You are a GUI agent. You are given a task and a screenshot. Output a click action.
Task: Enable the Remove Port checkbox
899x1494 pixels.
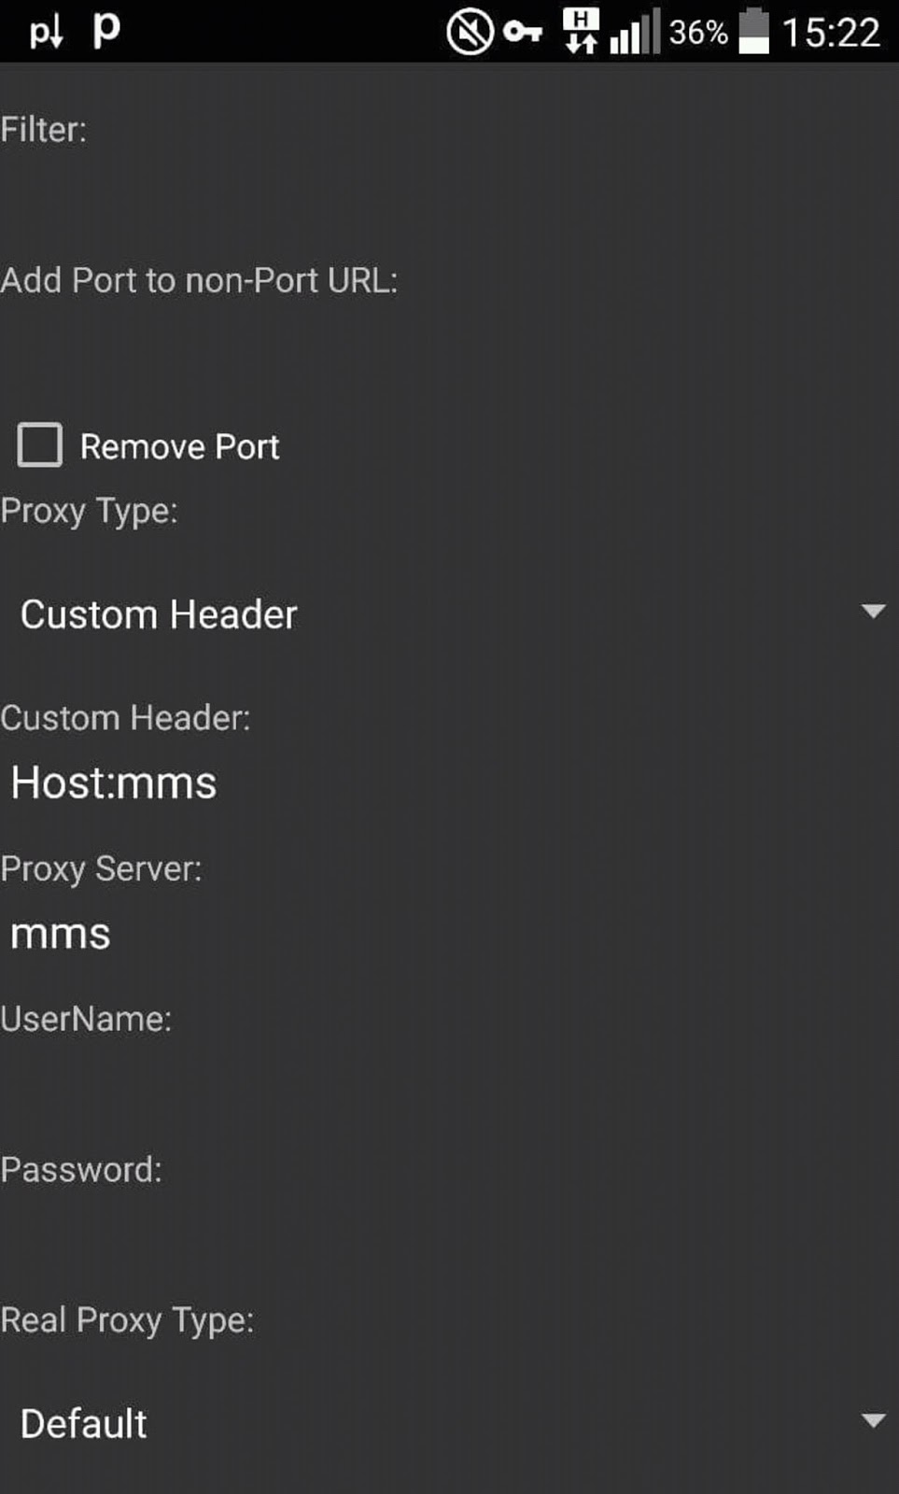click(x=40, y=445)
